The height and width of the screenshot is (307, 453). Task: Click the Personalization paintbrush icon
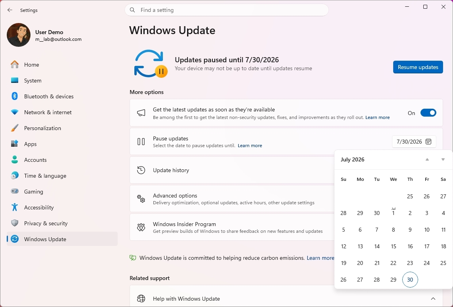(x=15, y=128)
